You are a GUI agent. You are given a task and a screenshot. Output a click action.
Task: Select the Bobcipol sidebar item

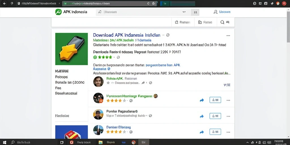click(61, 77)
